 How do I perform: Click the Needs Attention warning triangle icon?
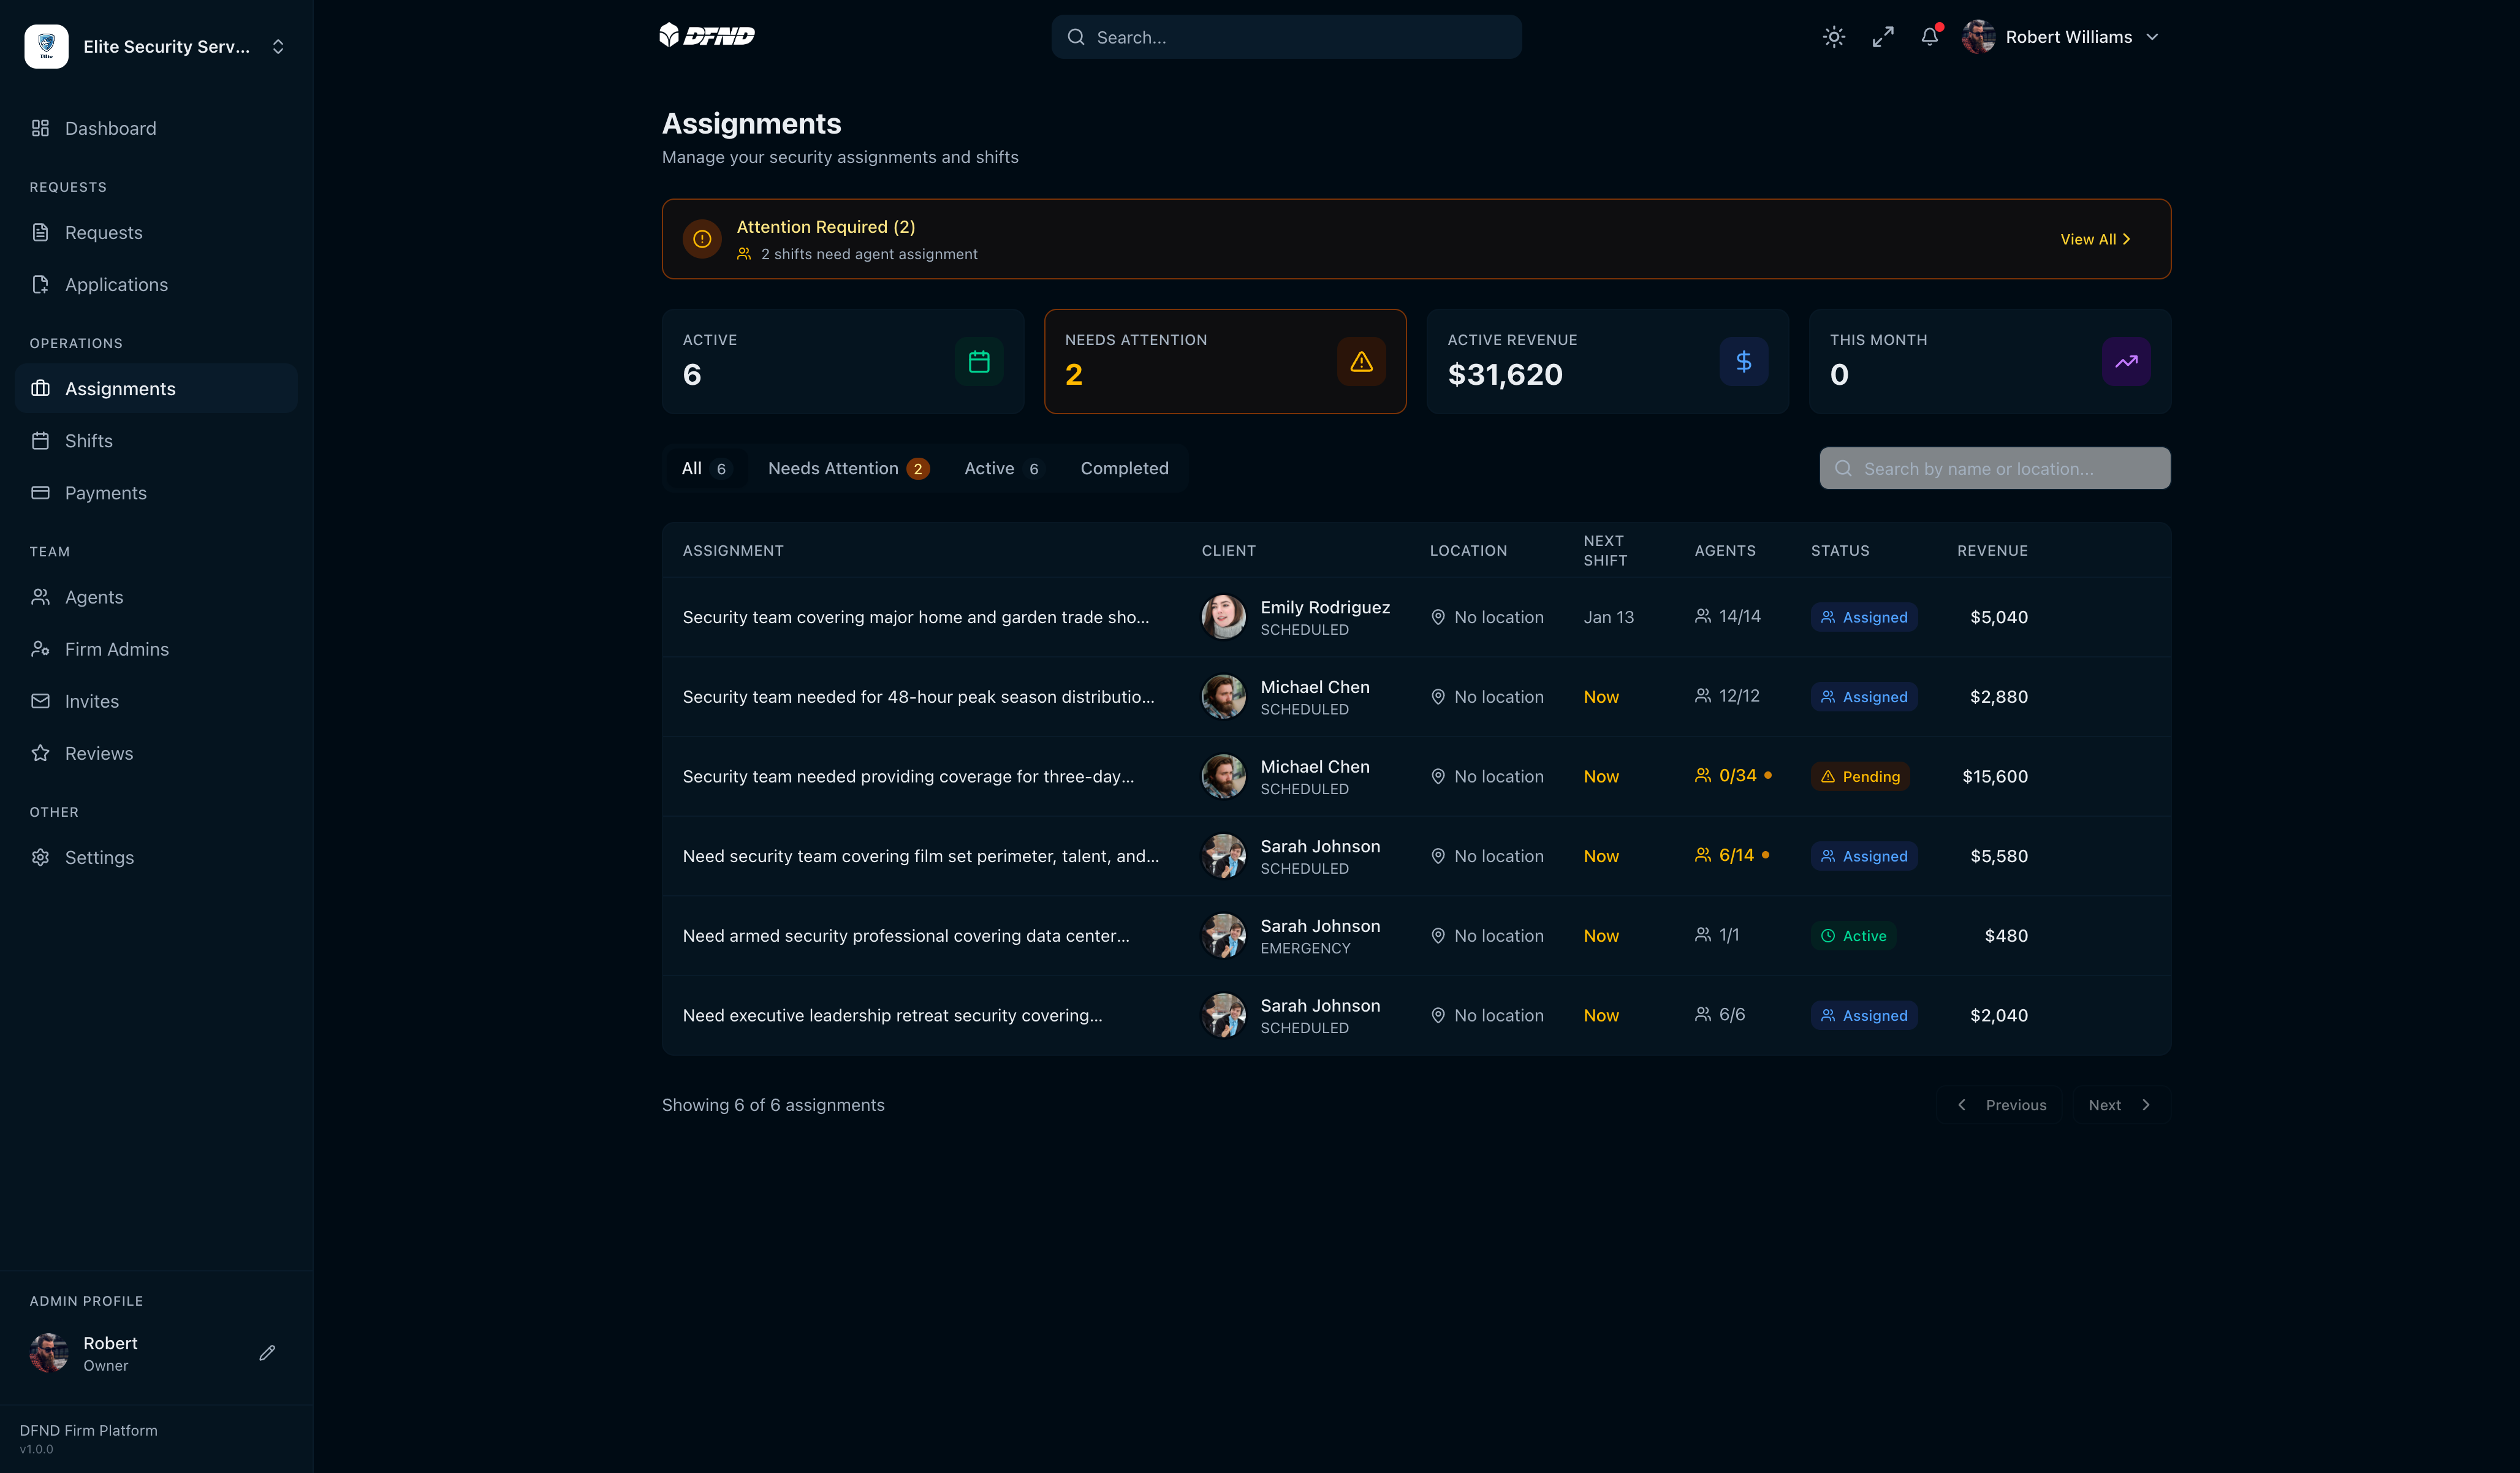pos(1361,362)
